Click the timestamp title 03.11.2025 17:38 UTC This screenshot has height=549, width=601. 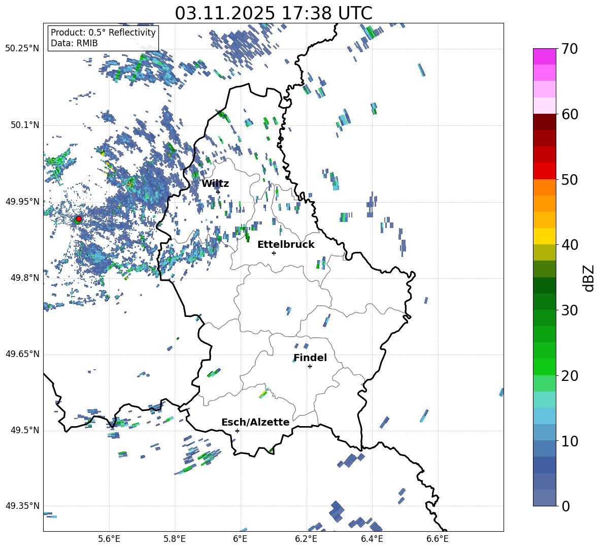(x=274, y=13)
